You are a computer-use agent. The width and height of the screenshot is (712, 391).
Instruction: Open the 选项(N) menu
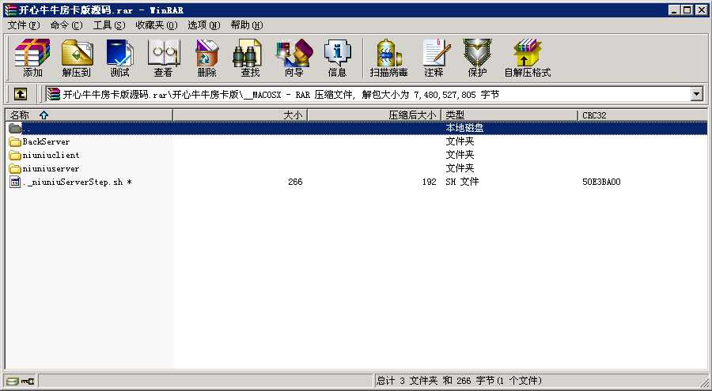click(x=204, y=25)
